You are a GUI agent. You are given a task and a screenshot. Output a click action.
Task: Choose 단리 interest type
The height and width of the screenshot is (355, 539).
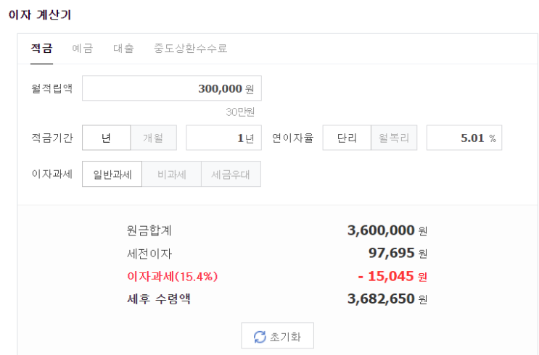click(347, 138)
